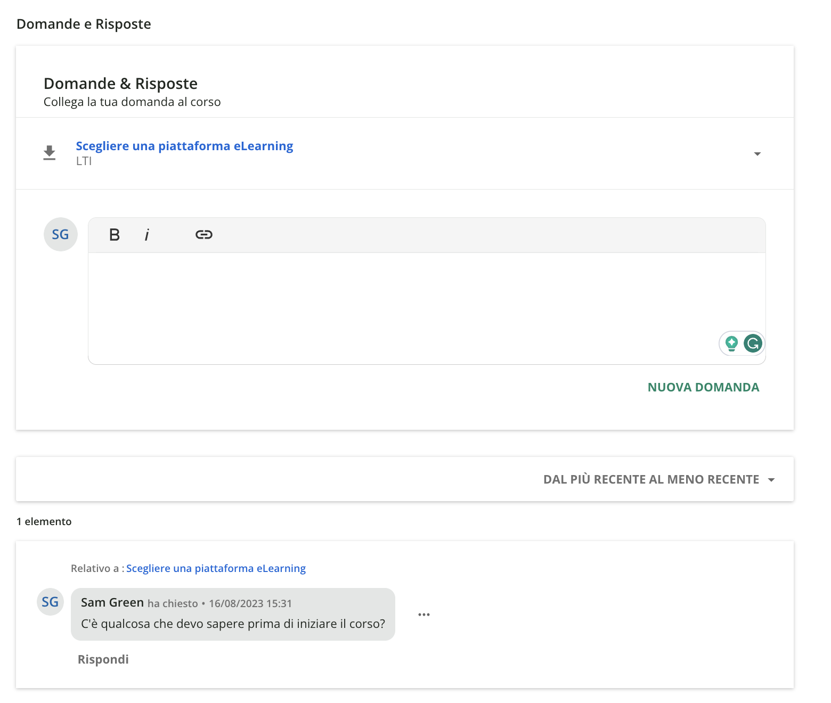Viewport: 831px width, 703px height.
Task: Click the Relativo a course link
Action: (x=216, y=568)
